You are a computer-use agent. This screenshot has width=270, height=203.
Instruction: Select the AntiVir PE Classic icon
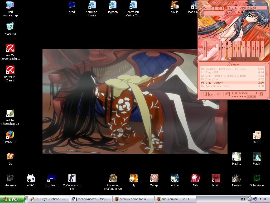(x=10, y=73)
